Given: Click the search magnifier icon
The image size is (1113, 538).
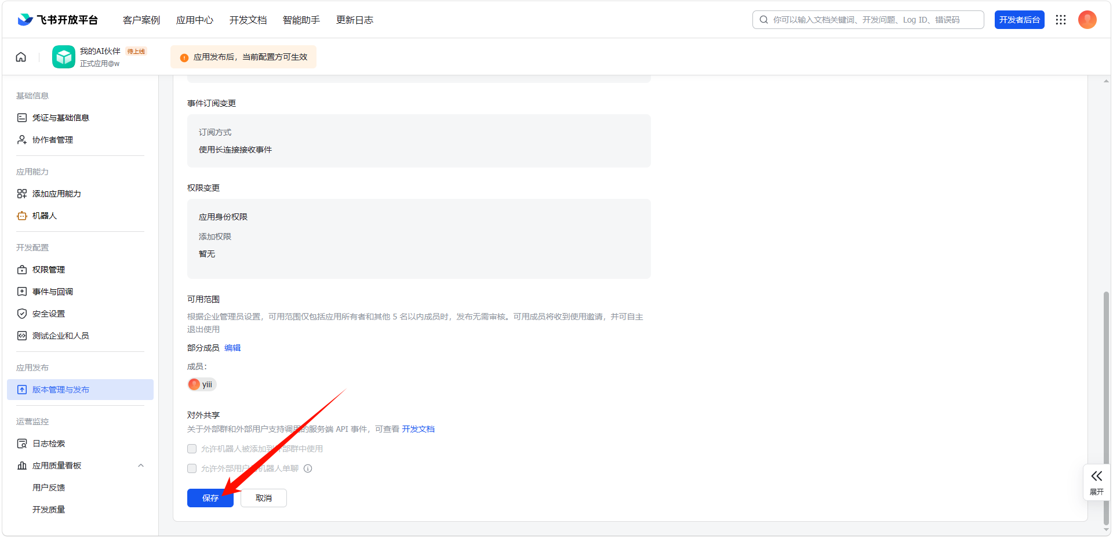Looking at the screenshot, I should 763,20.
